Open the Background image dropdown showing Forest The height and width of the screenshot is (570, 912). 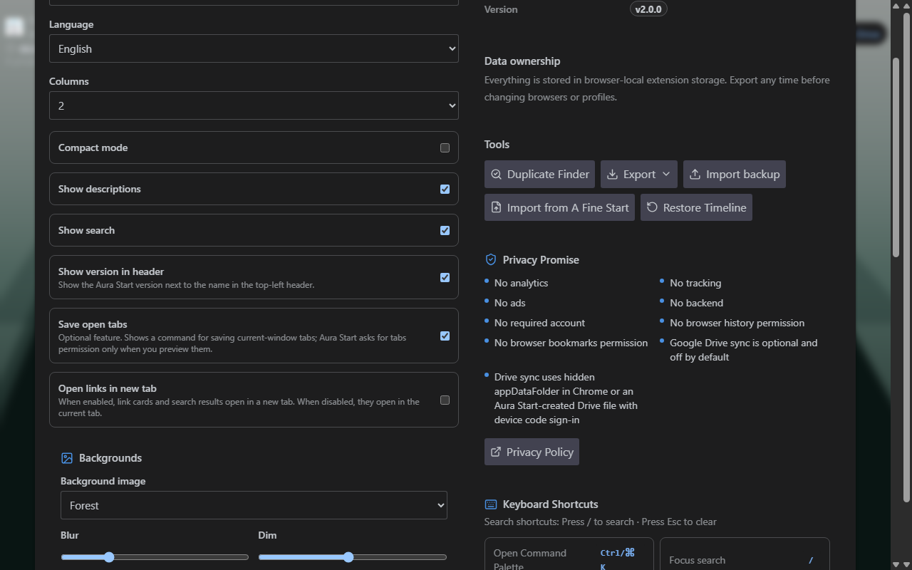click(x=254, y=505)
